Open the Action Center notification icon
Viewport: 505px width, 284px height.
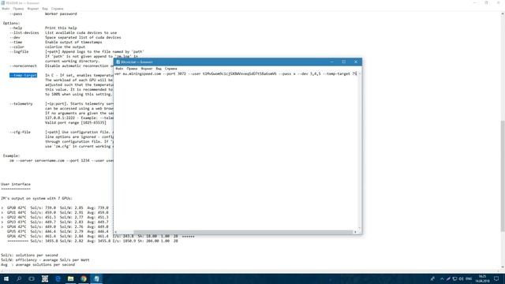click(496, 278)
